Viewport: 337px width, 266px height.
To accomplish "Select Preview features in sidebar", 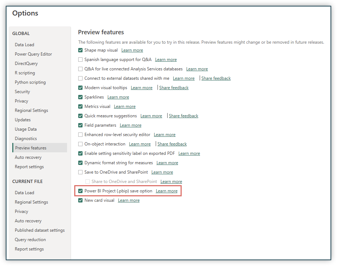I will (40, 148).
